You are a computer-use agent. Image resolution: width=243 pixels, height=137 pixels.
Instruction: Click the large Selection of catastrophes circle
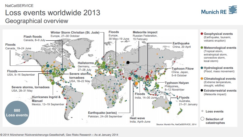click(202, 119)
